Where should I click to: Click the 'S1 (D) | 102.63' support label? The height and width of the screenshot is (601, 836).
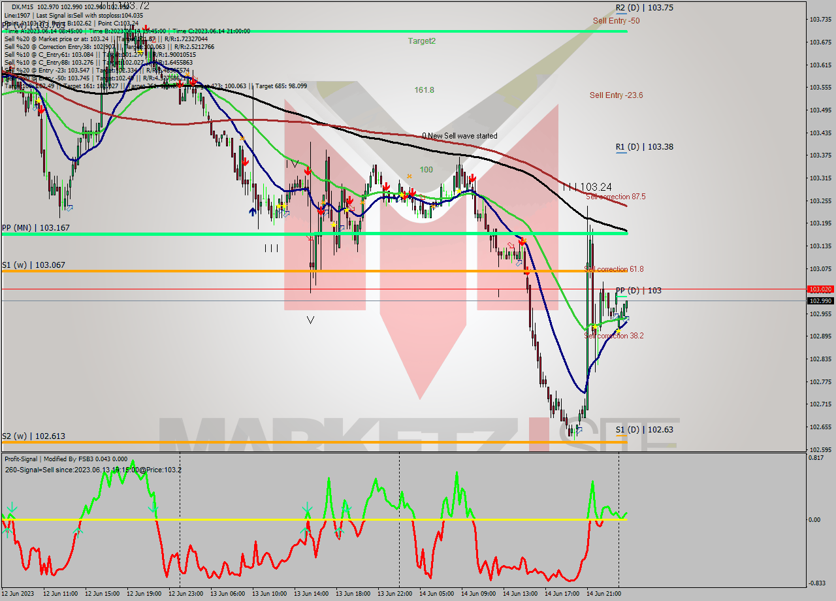click(645, 430)
